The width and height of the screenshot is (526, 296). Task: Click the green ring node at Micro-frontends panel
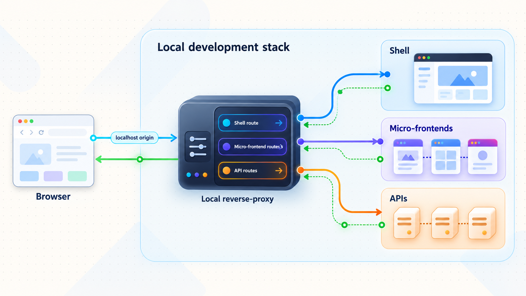[x=380, y=159]
